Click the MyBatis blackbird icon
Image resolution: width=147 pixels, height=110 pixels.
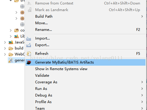coord(29,62)
